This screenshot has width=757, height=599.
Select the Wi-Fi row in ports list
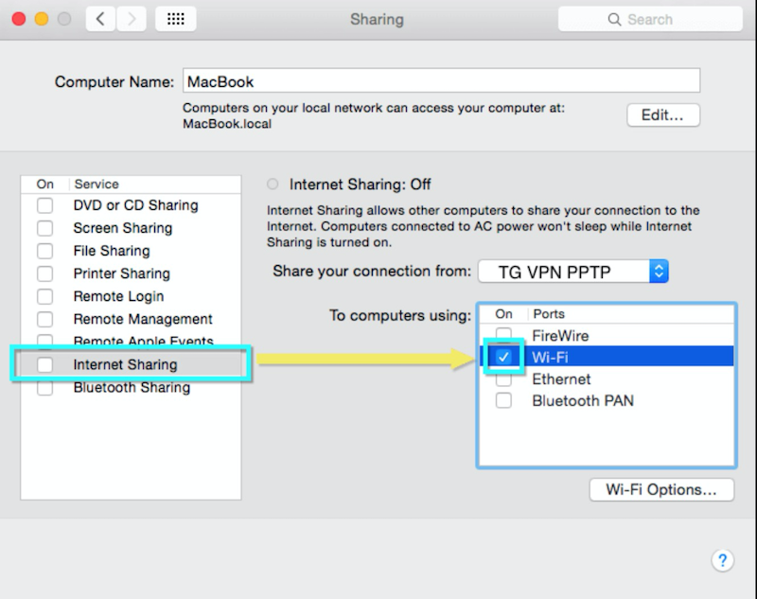click(615, 357)
